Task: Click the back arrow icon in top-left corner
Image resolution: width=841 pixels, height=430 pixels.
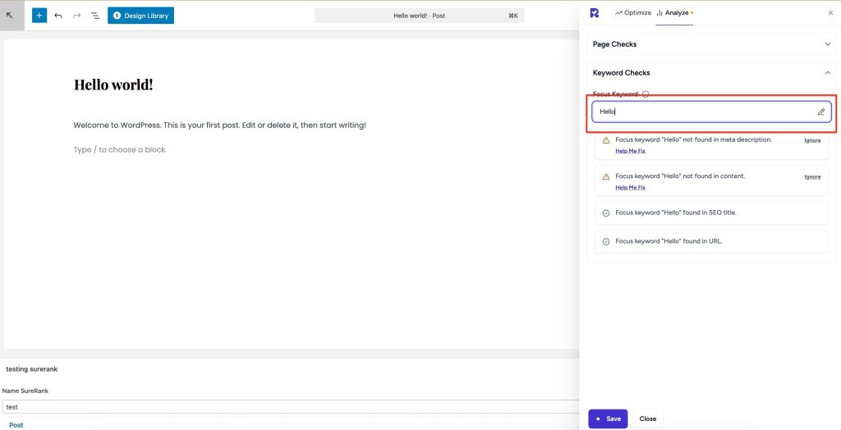Action: click(11, 16)
